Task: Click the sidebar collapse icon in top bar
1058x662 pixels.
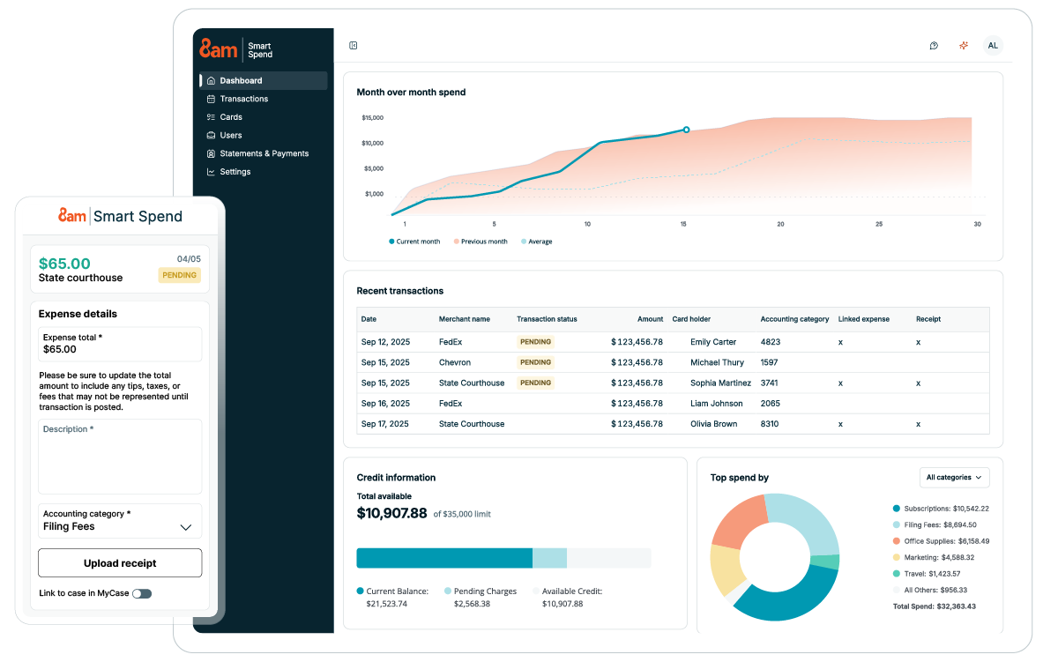Action: click(x=354, y=45)
